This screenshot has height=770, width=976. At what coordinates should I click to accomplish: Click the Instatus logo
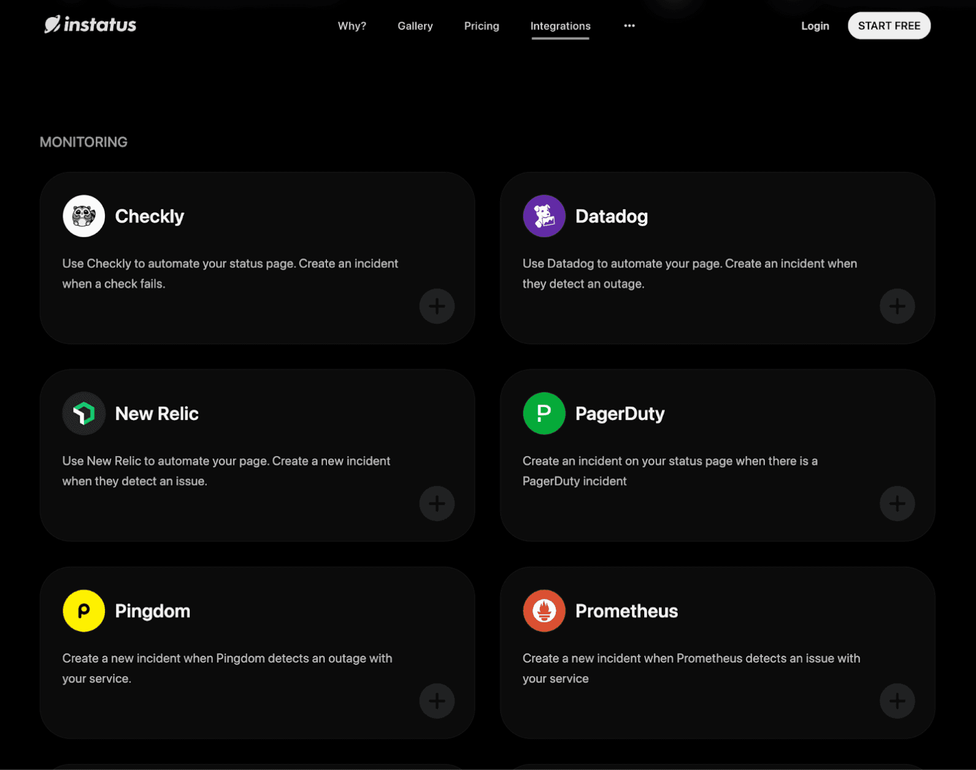click(90, 25)
